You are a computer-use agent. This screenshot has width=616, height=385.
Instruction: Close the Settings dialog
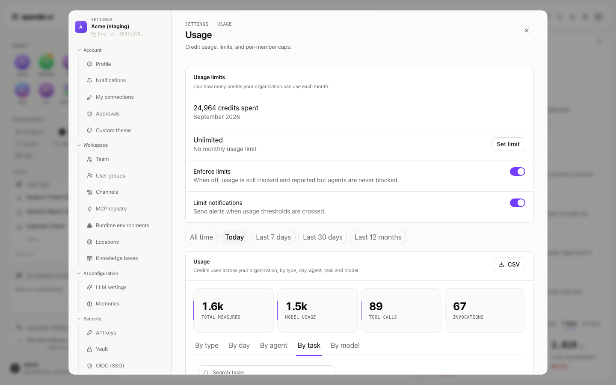(527, 30)
